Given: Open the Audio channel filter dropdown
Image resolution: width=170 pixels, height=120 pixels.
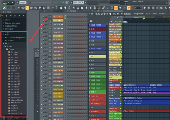Looking at the screenshot, I should 58,11.
